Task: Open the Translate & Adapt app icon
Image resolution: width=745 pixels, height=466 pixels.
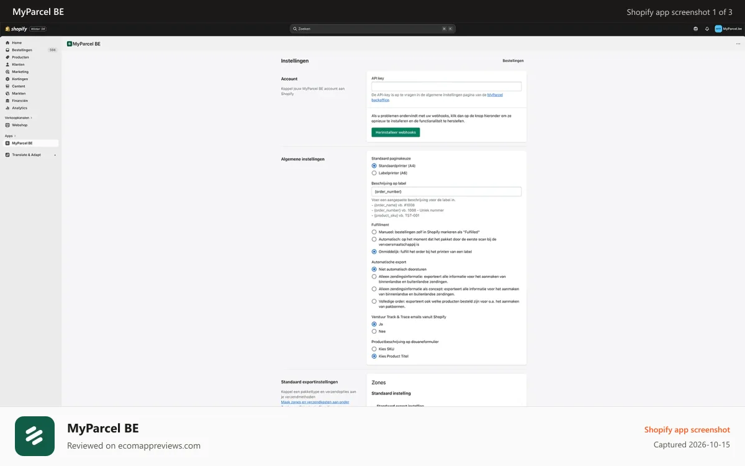Action: (7, 155)
